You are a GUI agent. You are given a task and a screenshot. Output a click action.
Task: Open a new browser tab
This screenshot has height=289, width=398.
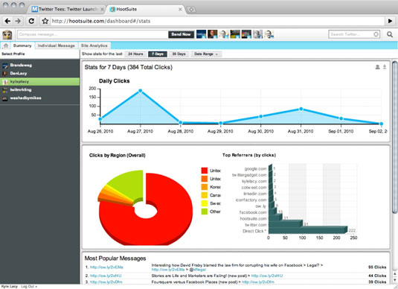click(191, 10)
